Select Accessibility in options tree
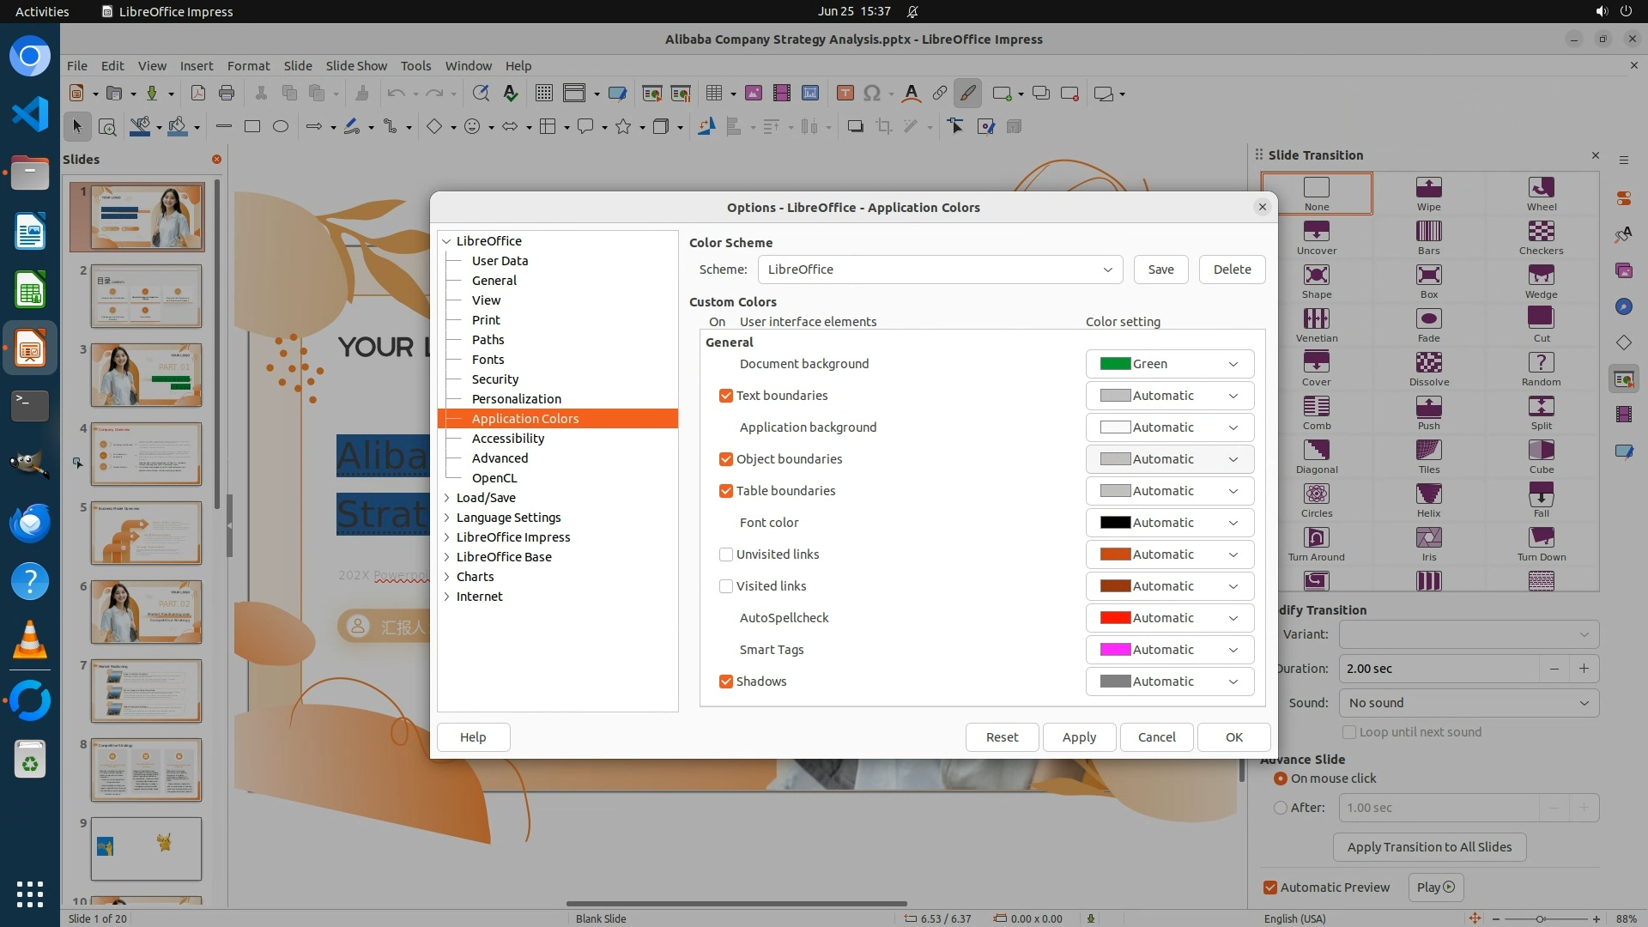This screenshot has height=927, width=1648. 507,439
